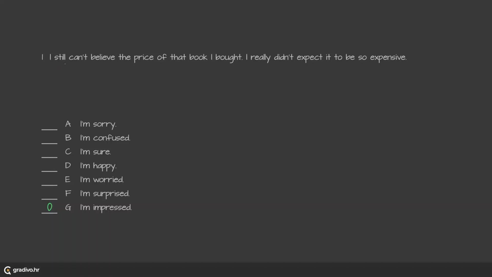
Task: Click the letter F option label
Action: (68, 193)
